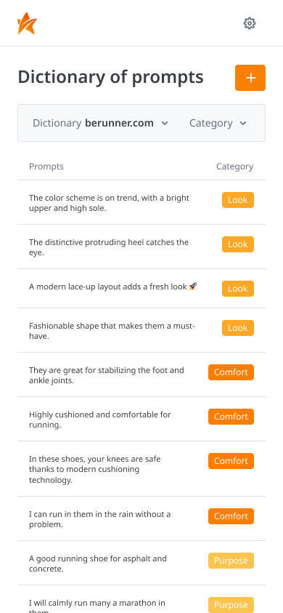Click Purpose tag on asphalt prompt
Screen dimensions: 283x613
[x=231, y=561]
